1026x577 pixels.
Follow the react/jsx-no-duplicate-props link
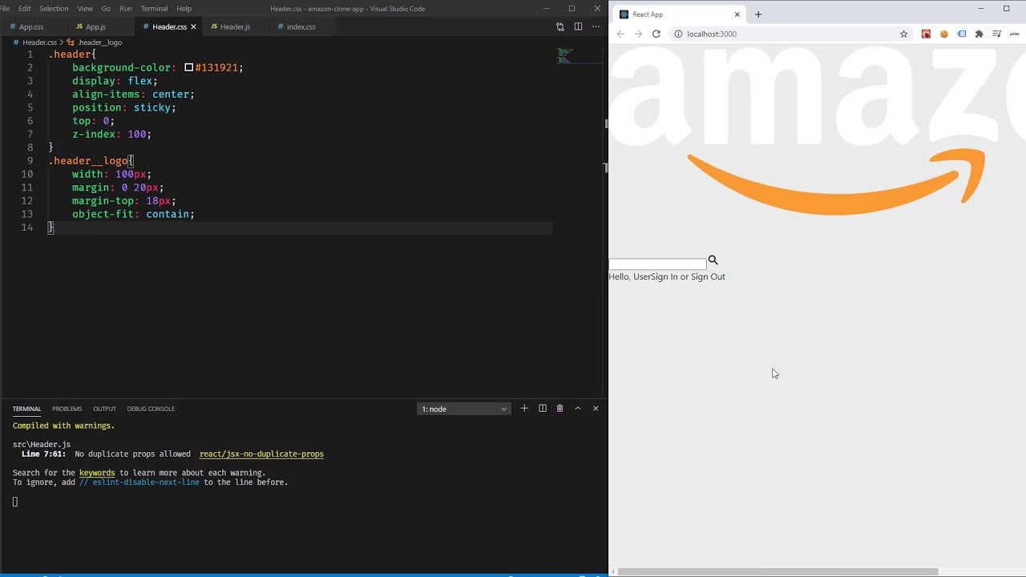261,454
